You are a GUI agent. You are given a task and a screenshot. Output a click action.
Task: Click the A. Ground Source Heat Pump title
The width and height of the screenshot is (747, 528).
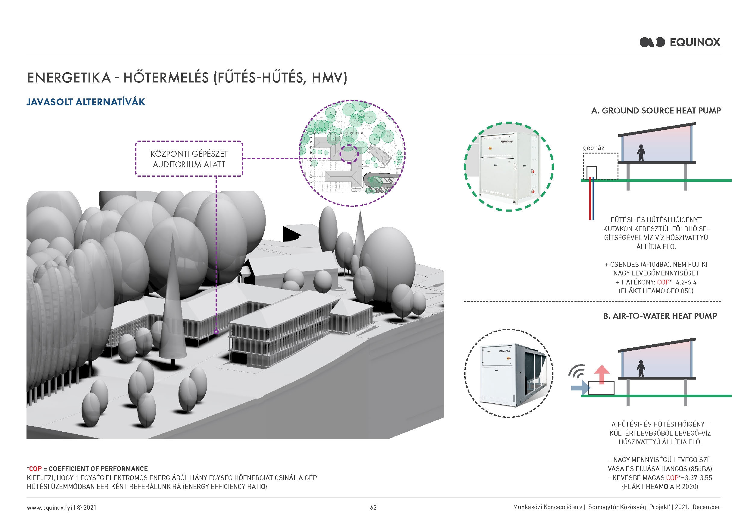pos(656,110)
